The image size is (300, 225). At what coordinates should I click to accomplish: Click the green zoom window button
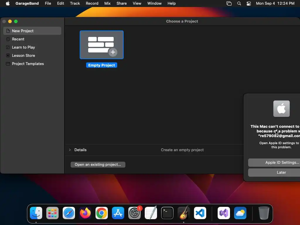pyautogui.click(x=16, y=21)
